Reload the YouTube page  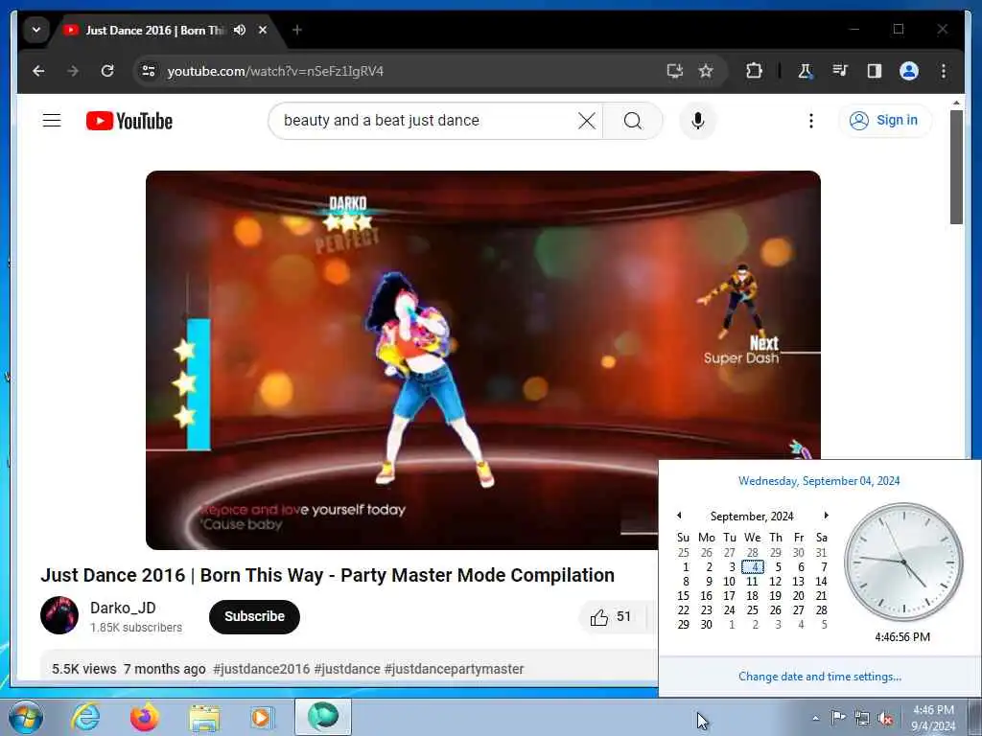(107, 71)
